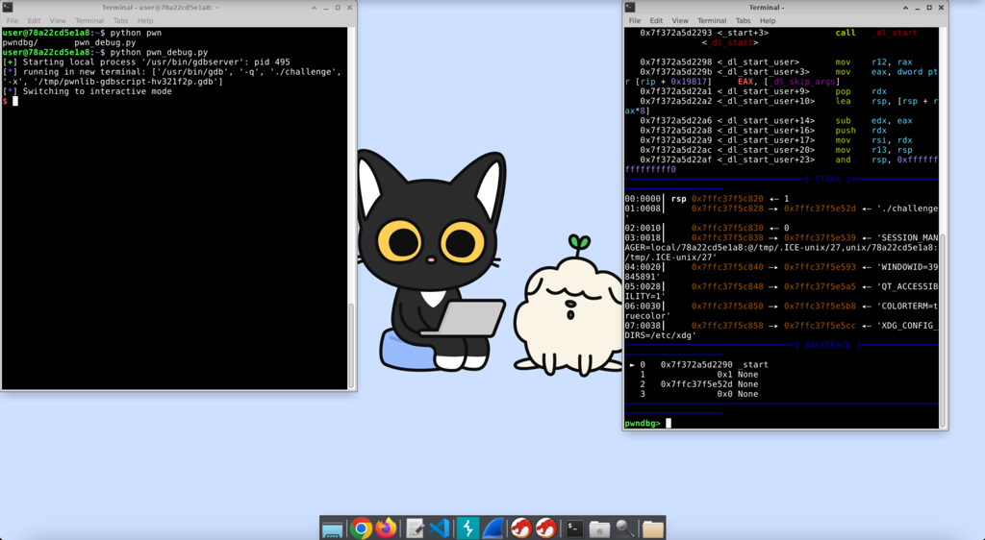Click the 'Starting local process' output line
The height and width of the screenshot is (540, 985).
pyautogui.click(x=146, y=62)
